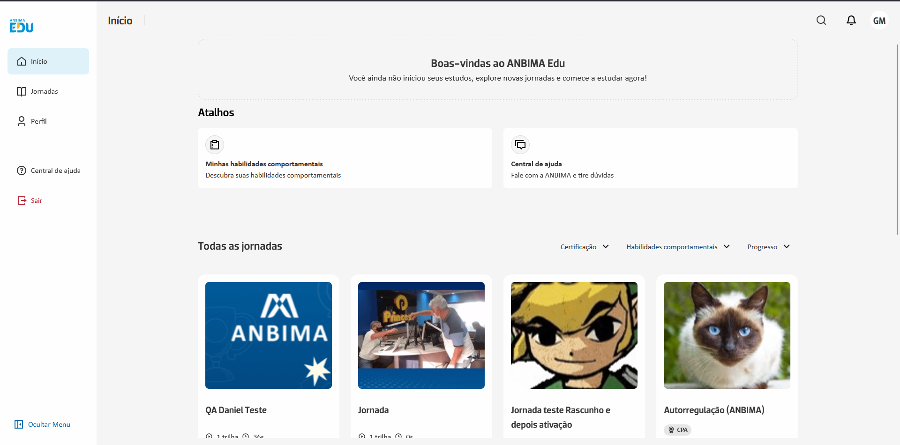
Task: Select the CPA tag on Autorregulação card
Action: click(x=677, y=430)
